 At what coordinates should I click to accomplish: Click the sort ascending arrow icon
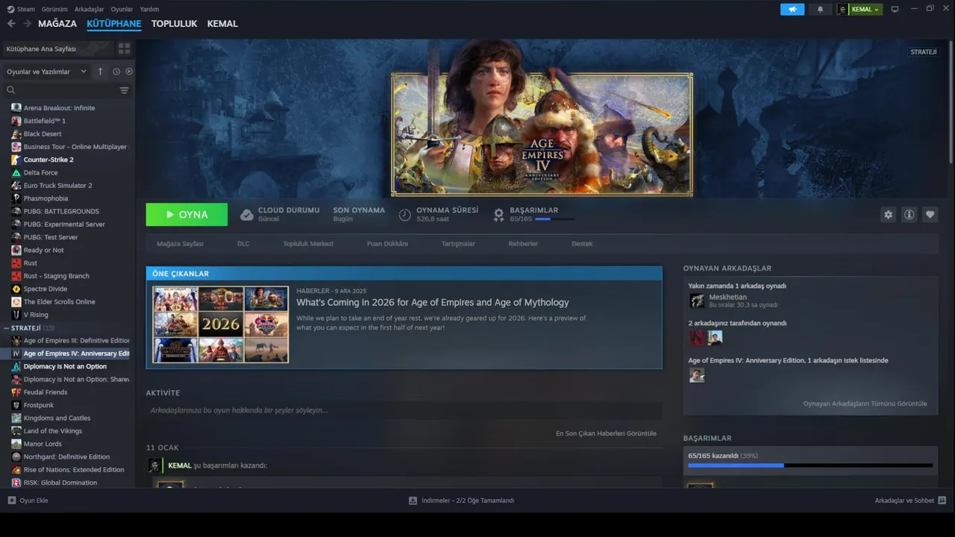tap(100, 72)
